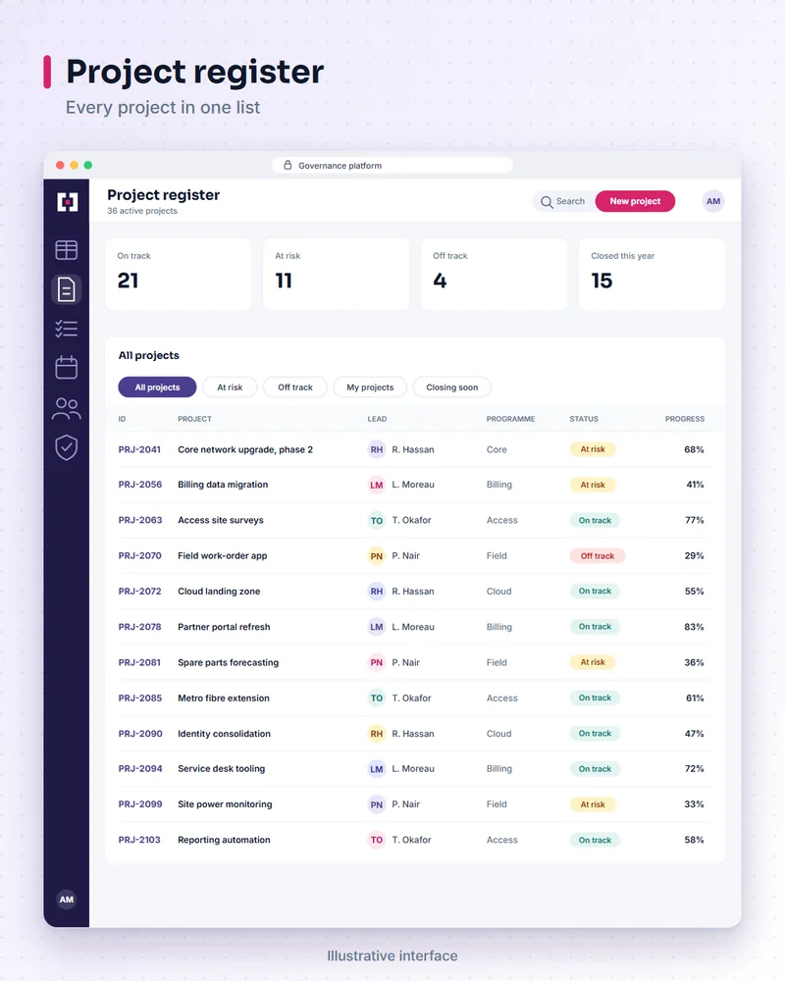
Task: Click the New project button
Action: 635,201
